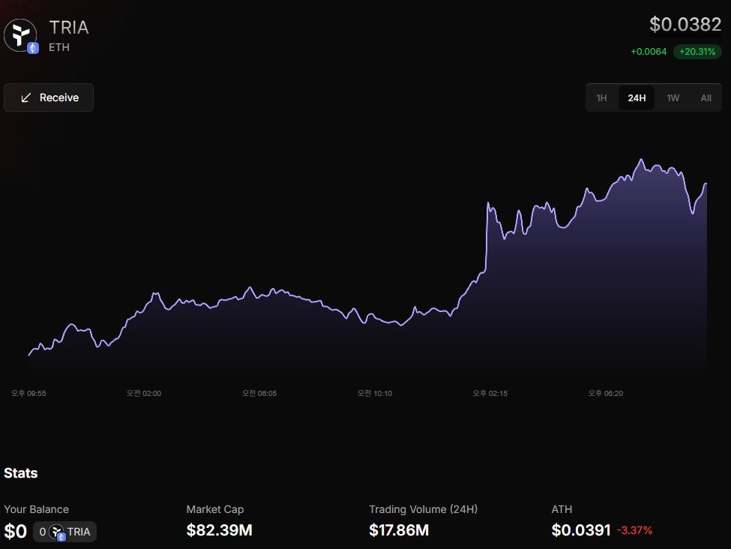Click the +20.31% change badge
Viewport: 731px width, 549px height.
click(x=697, y=51)
